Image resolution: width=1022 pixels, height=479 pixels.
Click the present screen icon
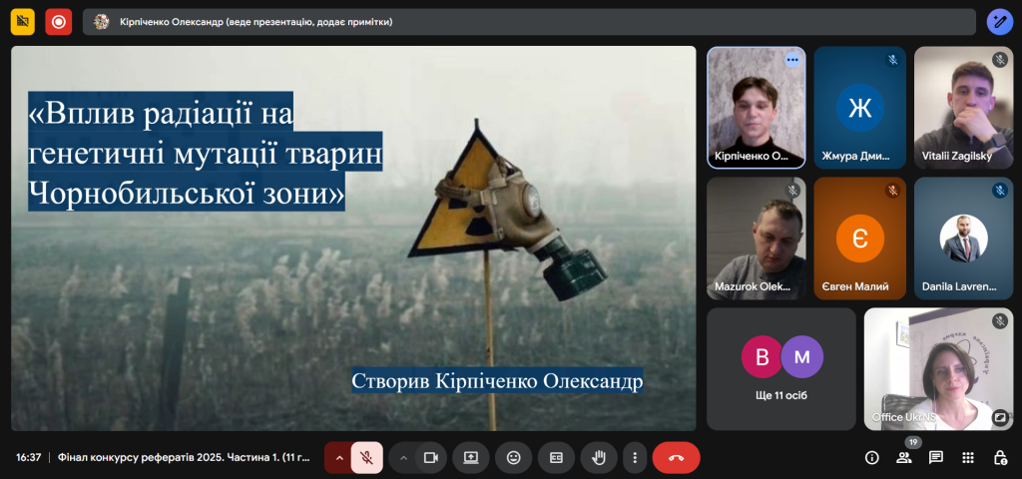pyautogui.click(x=471, y=458)
